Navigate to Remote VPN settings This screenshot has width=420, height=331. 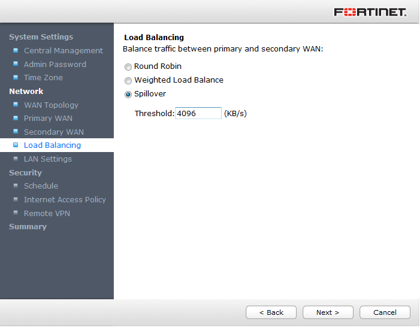47,214
